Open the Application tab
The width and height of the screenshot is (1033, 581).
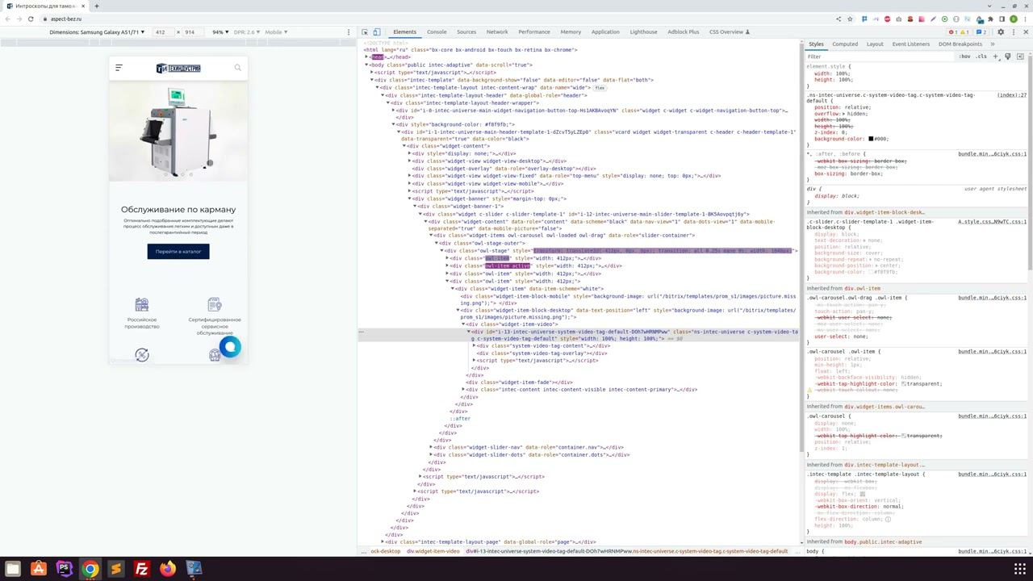(605, 32)
